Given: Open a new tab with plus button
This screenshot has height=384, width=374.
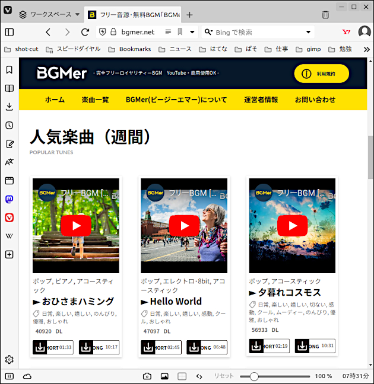Looking at the screenshot, I should pos(189,15).
